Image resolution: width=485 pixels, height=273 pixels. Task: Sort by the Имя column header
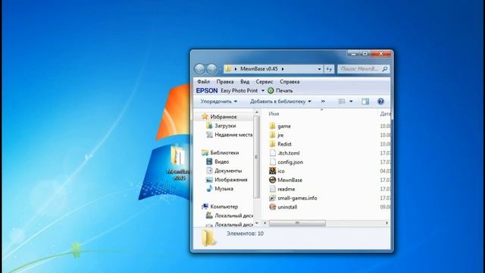[x=274, y=114]
